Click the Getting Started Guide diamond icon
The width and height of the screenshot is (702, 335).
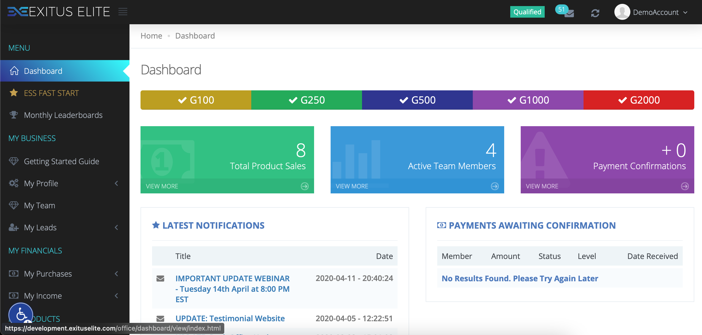[14, 161]
